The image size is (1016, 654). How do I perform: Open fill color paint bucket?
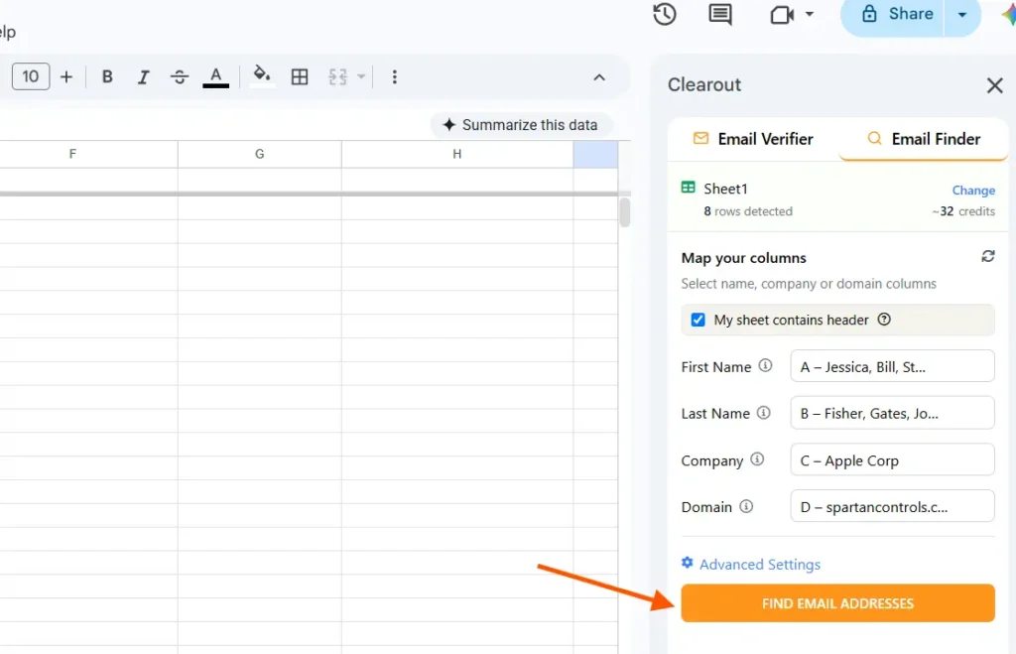click(262, 75)
